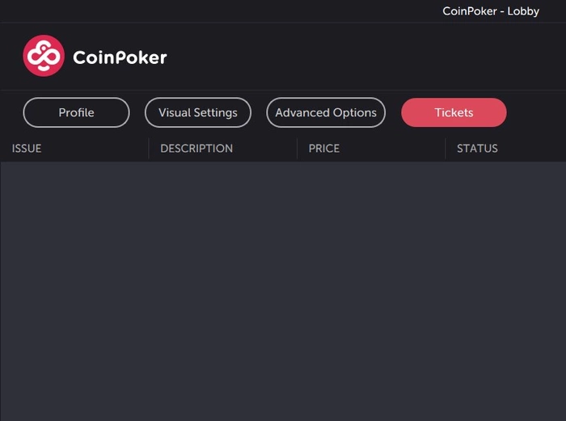Screen dimensions: 566x421
Task: Click title bar area left of window title
Action: pos(218,11)
